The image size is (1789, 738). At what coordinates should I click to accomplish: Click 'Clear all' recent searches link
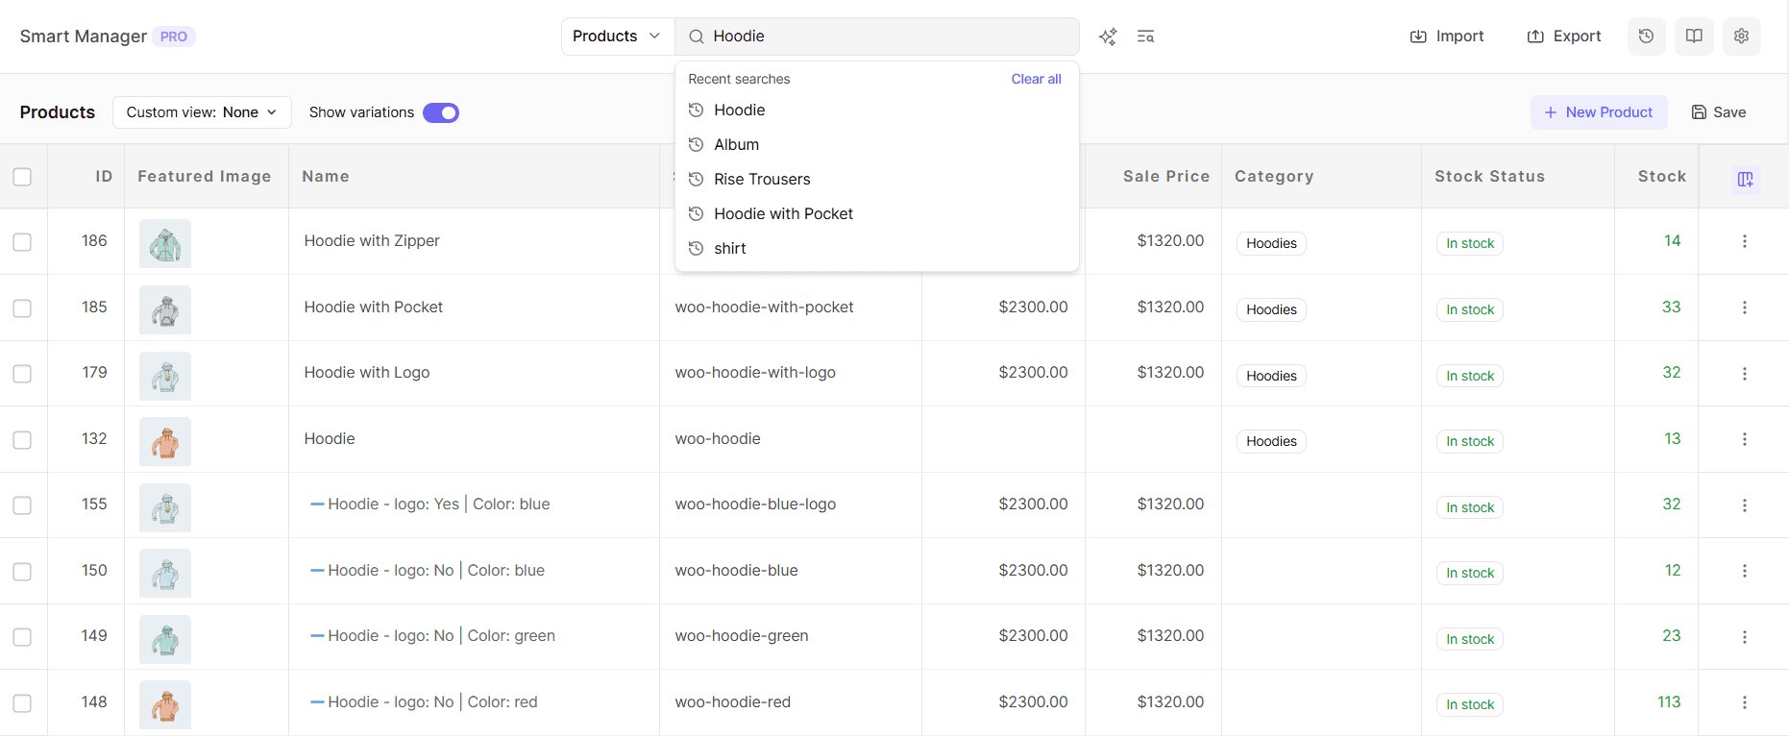(x=1036, y=79)
